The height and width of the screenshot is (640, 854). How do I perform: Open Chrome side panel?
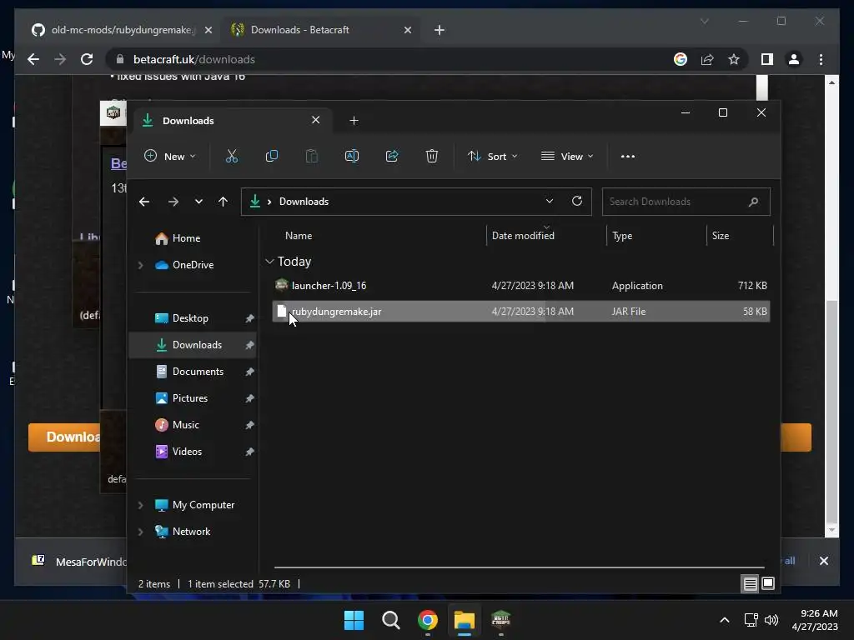click(767, 59)
